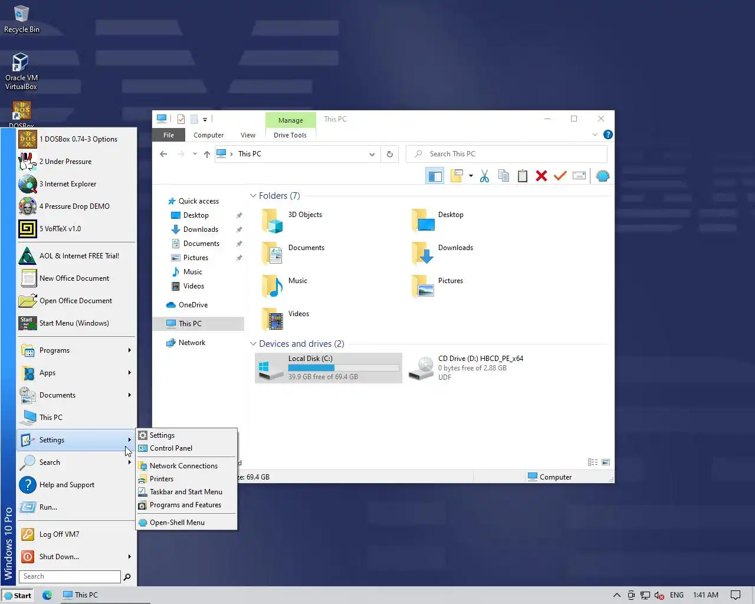Screen dimensions: 755x604
Task: Switch to the Computer ribbon tab
Action: (209, 135)
